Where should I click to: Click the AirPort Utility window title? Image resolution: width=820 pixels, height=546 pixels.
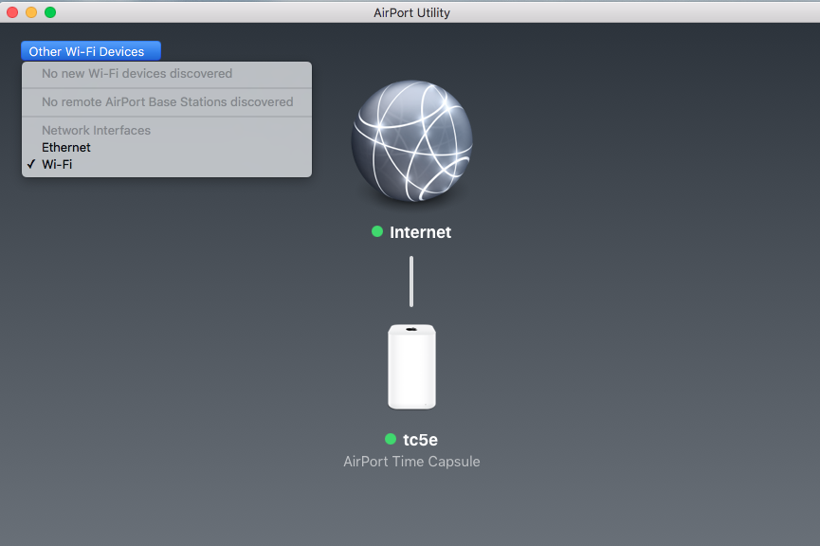[411, 12]
